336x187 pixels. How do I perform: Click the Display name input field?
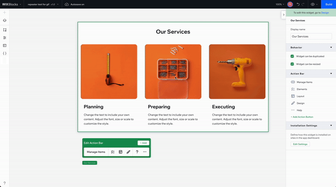(x=311, y=36)
